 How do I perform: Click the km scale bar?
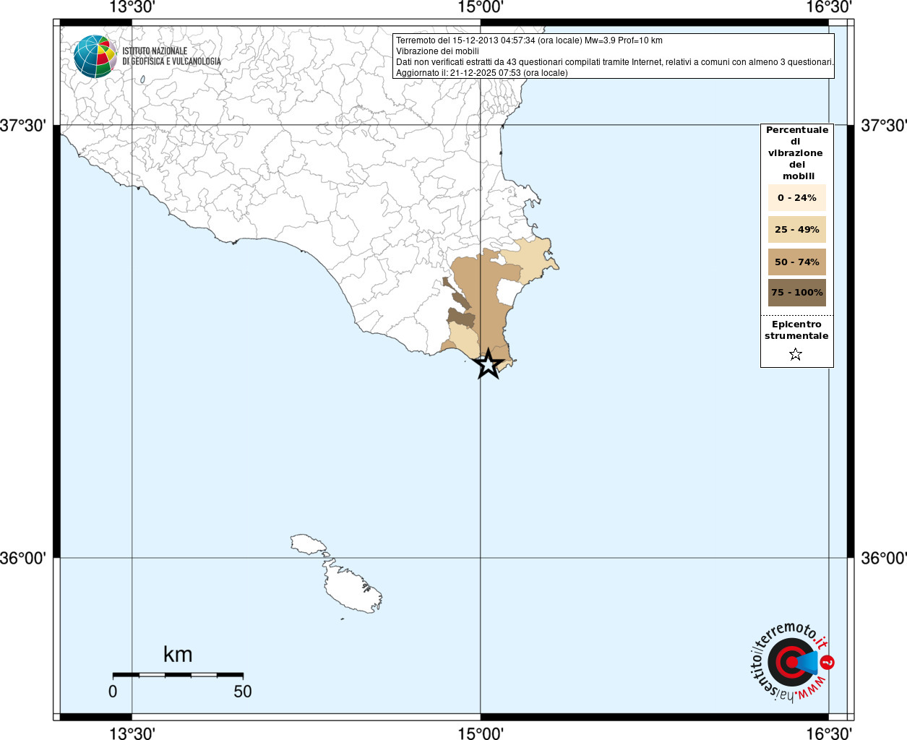tap(178, 675)
